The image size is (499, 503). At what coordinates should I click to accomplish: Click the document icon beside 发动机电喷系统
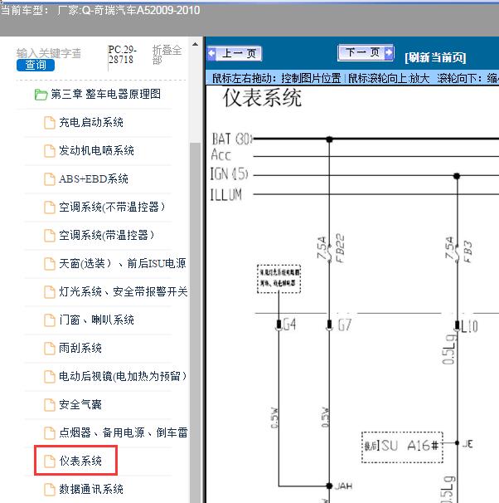pos(50,151)
